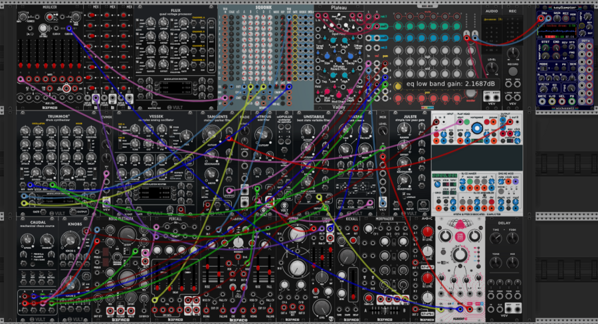Click the DELAY Time knob
Image resolution: width=598 pixels, height=324 pixels.
click(x=496, y=238)
